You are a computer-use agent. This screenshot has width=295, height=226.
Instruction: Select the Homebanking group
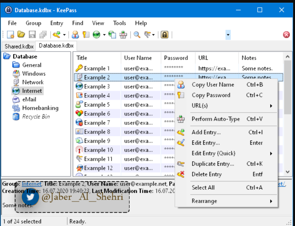(40, 108)
